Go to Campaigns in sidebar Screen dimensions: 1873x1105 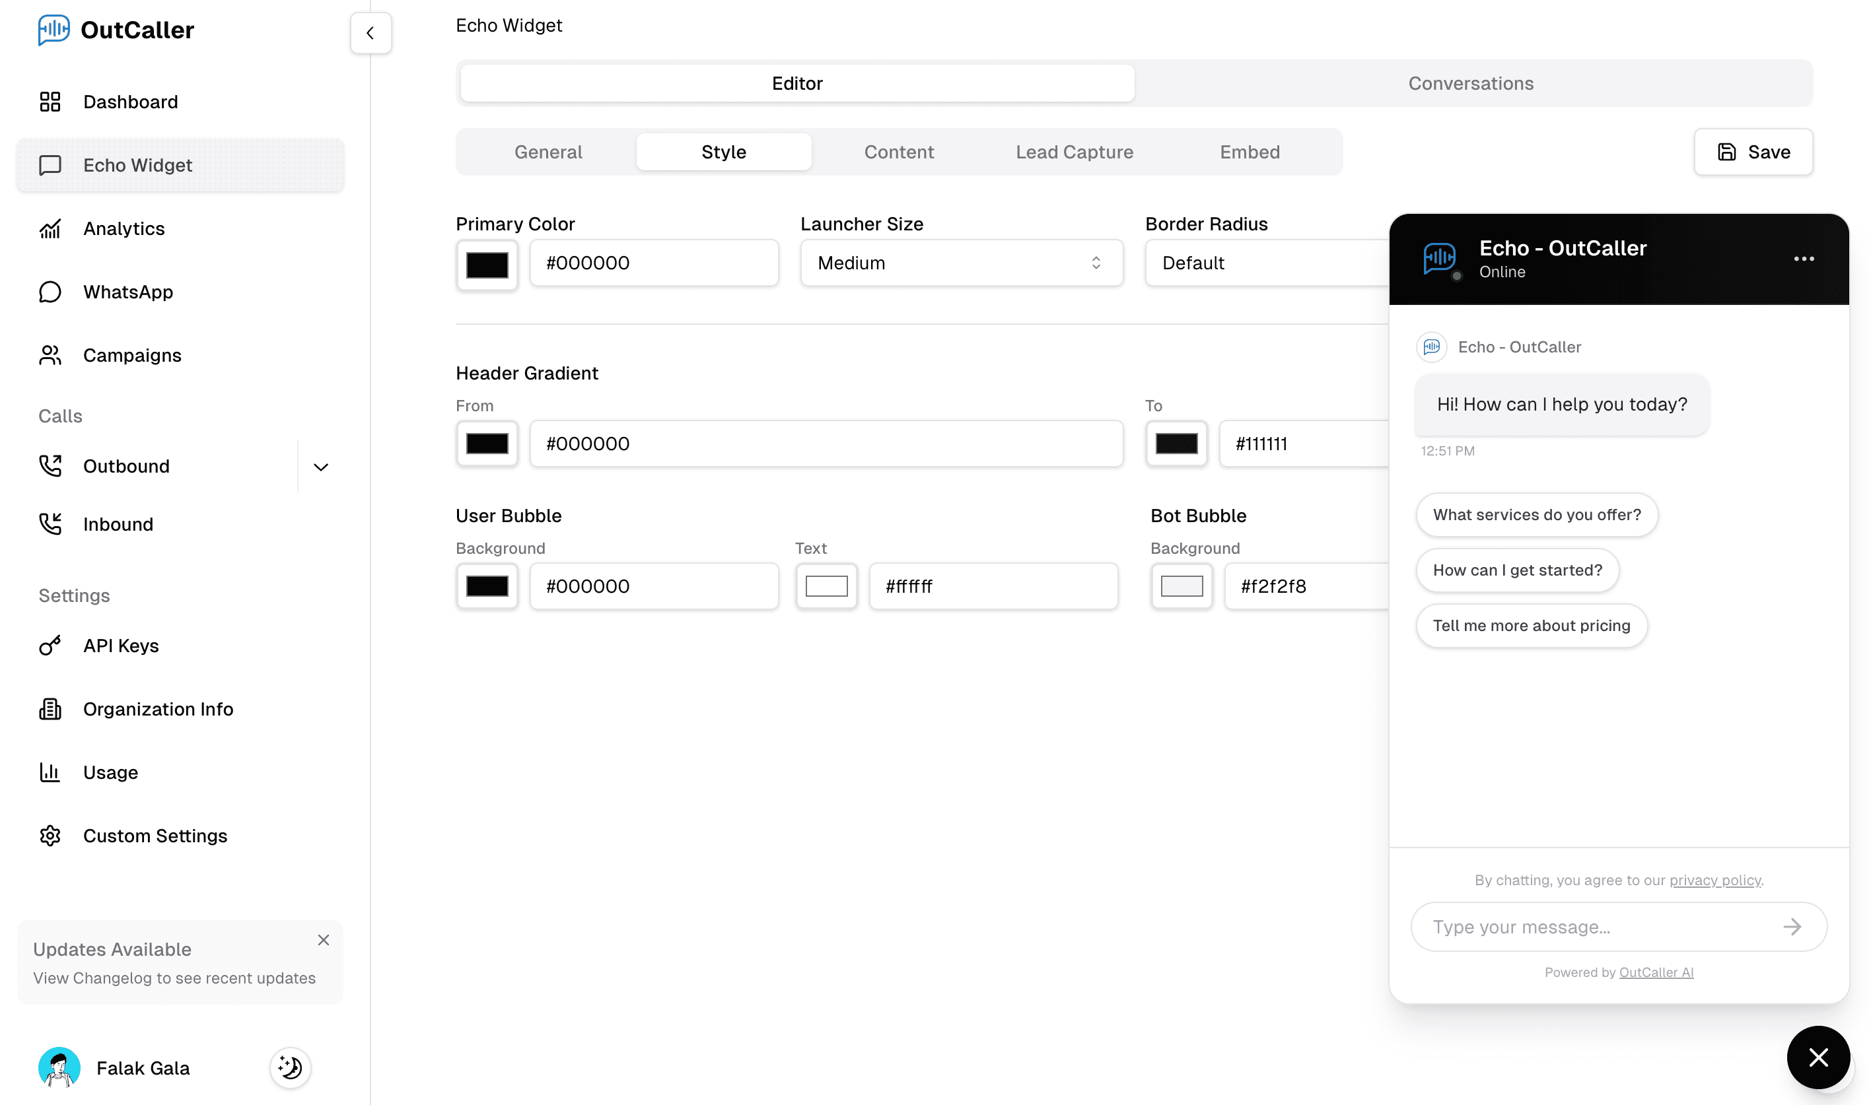coord(132,355)
